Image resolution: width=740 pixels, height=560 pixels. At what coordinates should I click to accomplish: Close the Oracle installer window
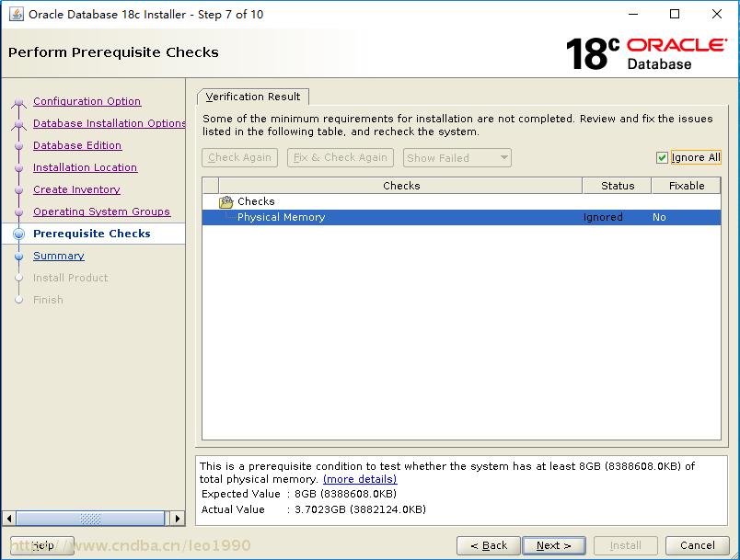pos(716,14)
